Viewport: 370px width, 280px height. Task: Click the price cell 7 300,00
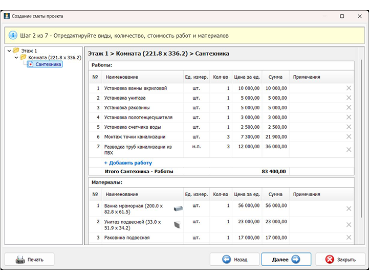pos(247,137)
